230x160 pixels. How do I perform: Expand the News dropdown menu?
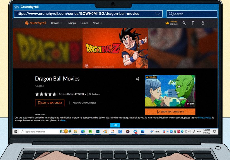(x=97, y=23)
